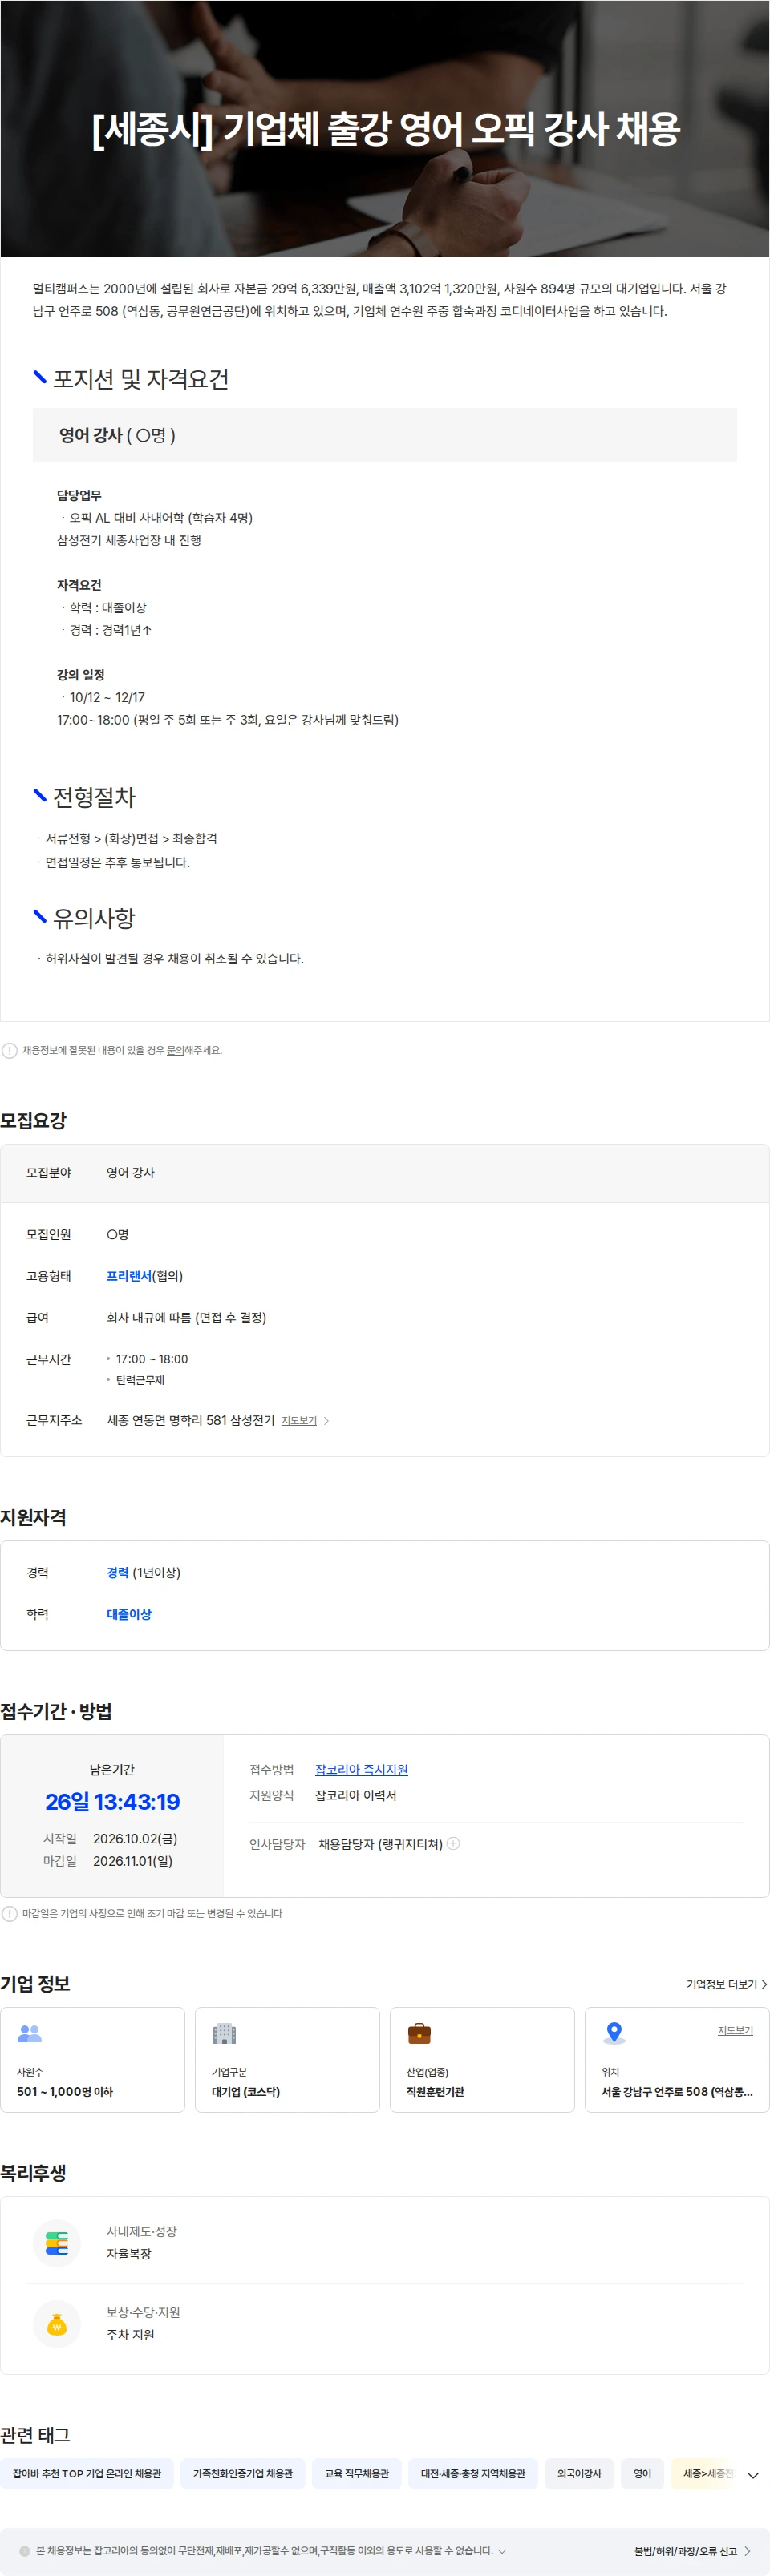Screen dimensions: 770x2576
Task: Click the 사내제도·성장 books icon
Action: click(57, 2243)
